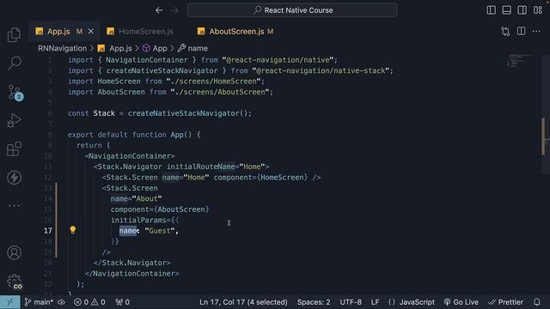Expand the App.js breadcrumb
The width and height of the screenshot is (550, 309).
(114, 48)
